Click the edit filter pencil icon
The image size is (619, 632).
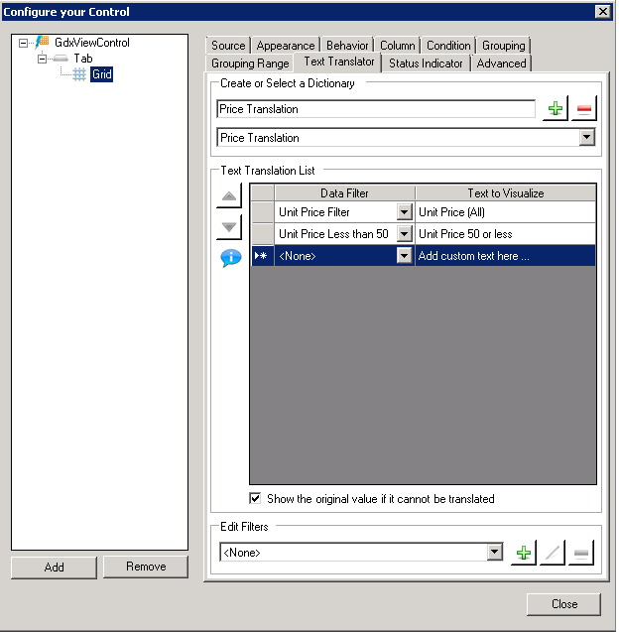(x=552, y=553)
